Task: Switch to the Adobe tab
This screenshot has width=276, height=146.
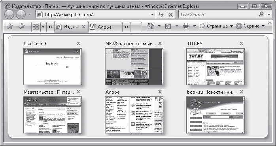Action: tap(105, 27)
